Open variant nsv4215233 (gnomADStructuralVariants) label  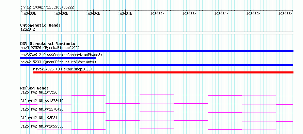point(58,62)
